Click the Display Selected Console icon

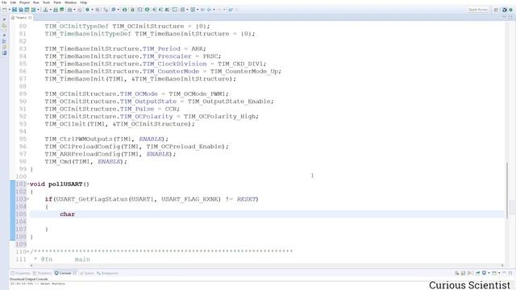(x=484, y=273)
